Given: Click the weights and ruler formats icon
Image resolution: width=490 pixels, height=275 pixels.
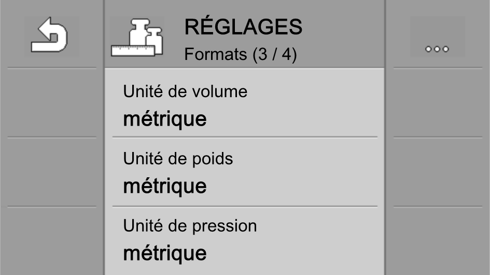Looking at the screenshot, I should (137, 38).
